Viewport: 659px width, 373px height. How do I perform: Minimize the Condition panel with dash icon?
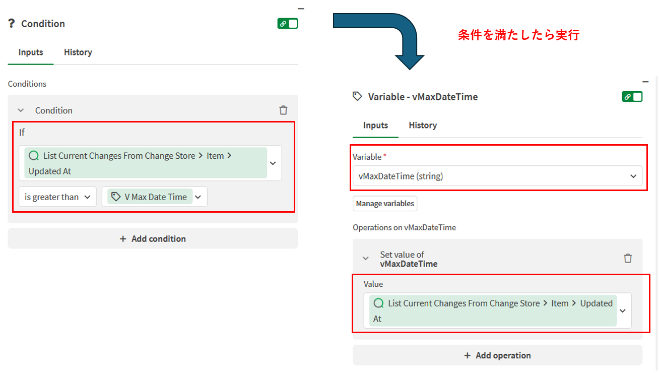click(x=301, y=9)
